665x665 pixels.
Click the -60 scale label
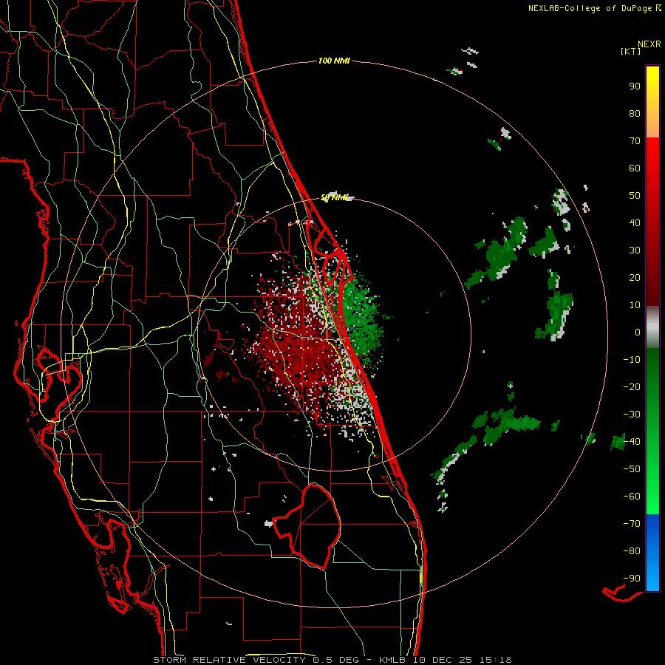(x=632, y=497)
